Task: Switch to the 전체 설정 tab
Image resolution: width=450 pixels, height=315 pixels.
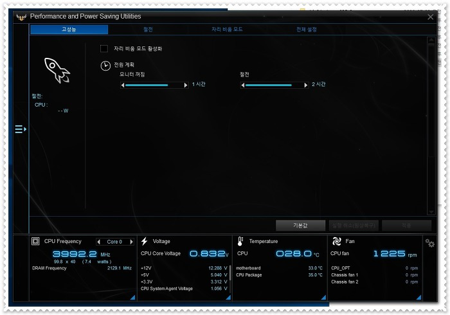Action: (x=307, y=30)
